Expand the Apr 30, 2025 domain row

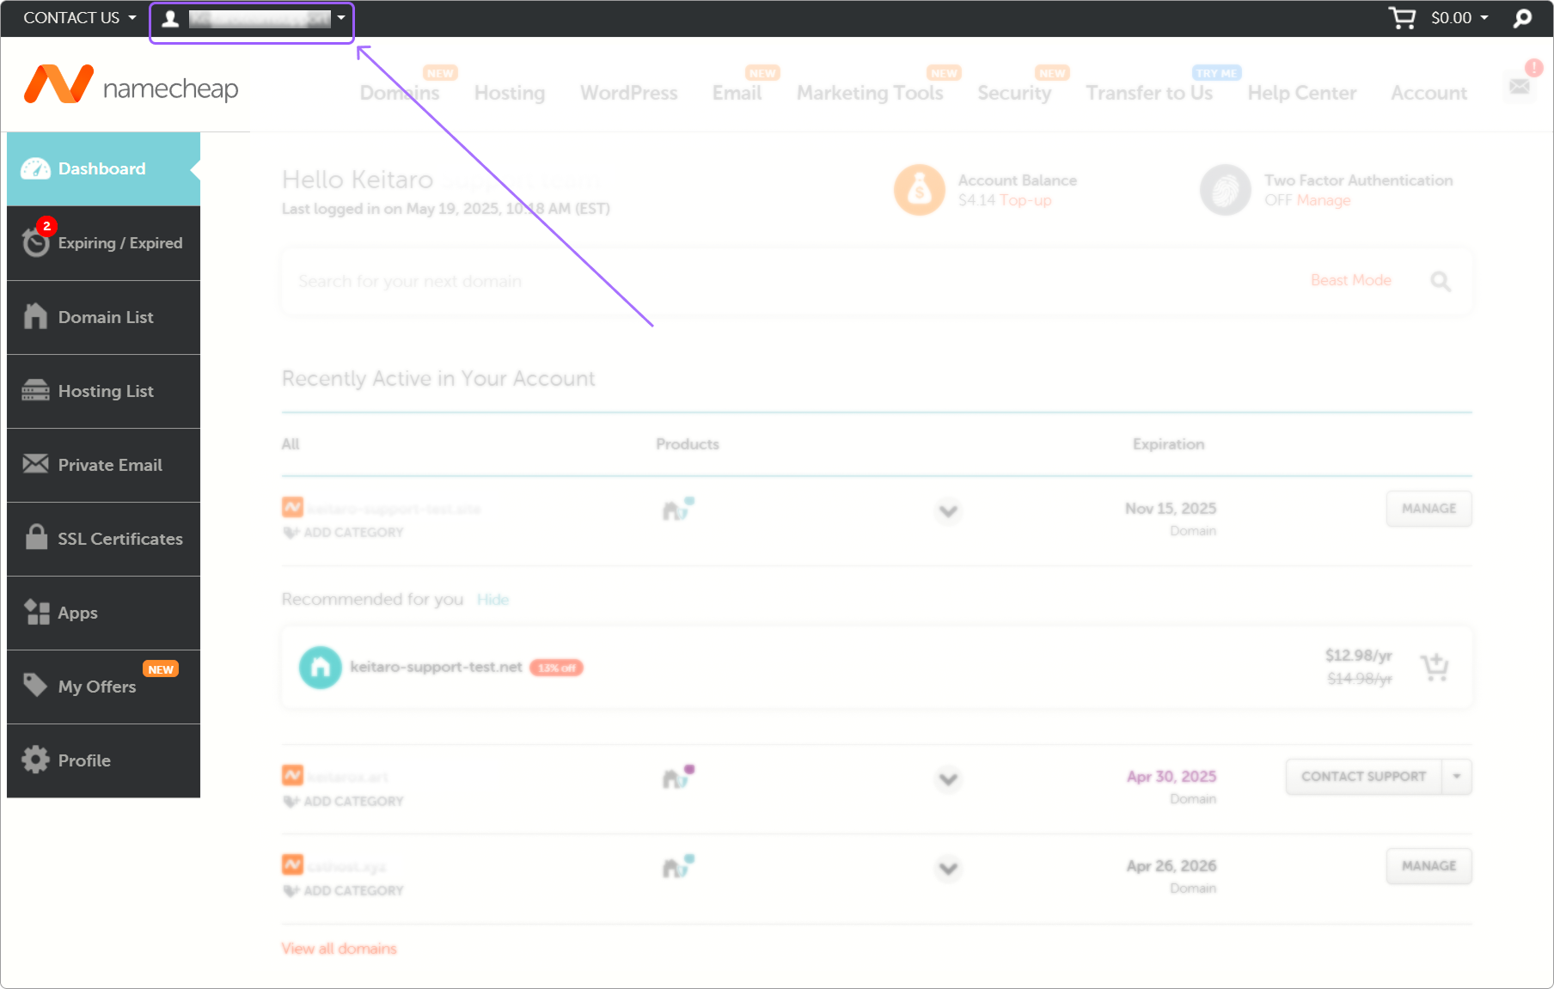(x=948, y=779)
